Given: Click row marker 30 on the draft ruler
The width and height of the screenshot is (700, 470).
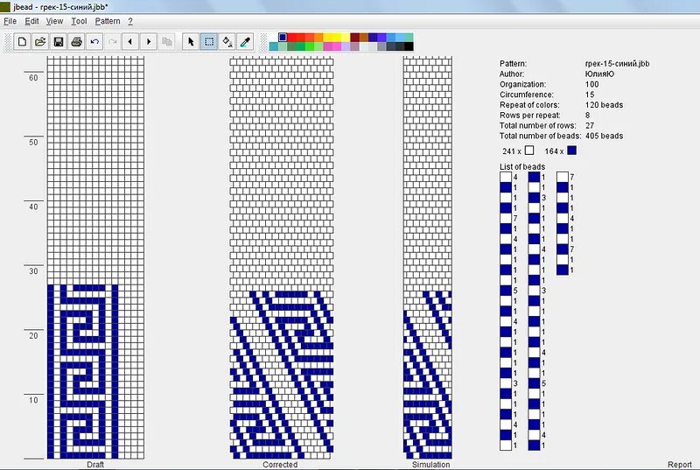Looking at the screenshot, I should [x=33, y=271].
